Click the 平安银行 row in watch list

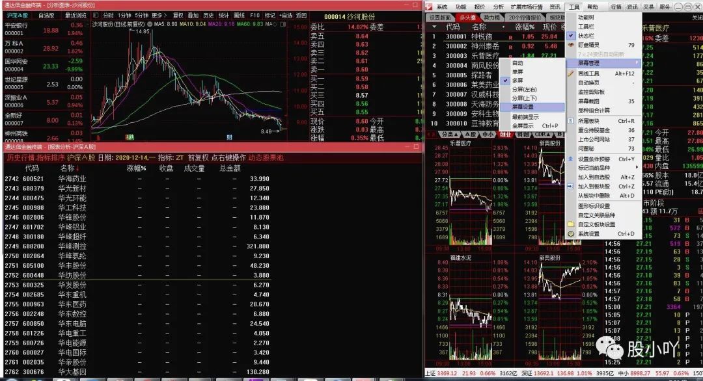coord(44,29)
